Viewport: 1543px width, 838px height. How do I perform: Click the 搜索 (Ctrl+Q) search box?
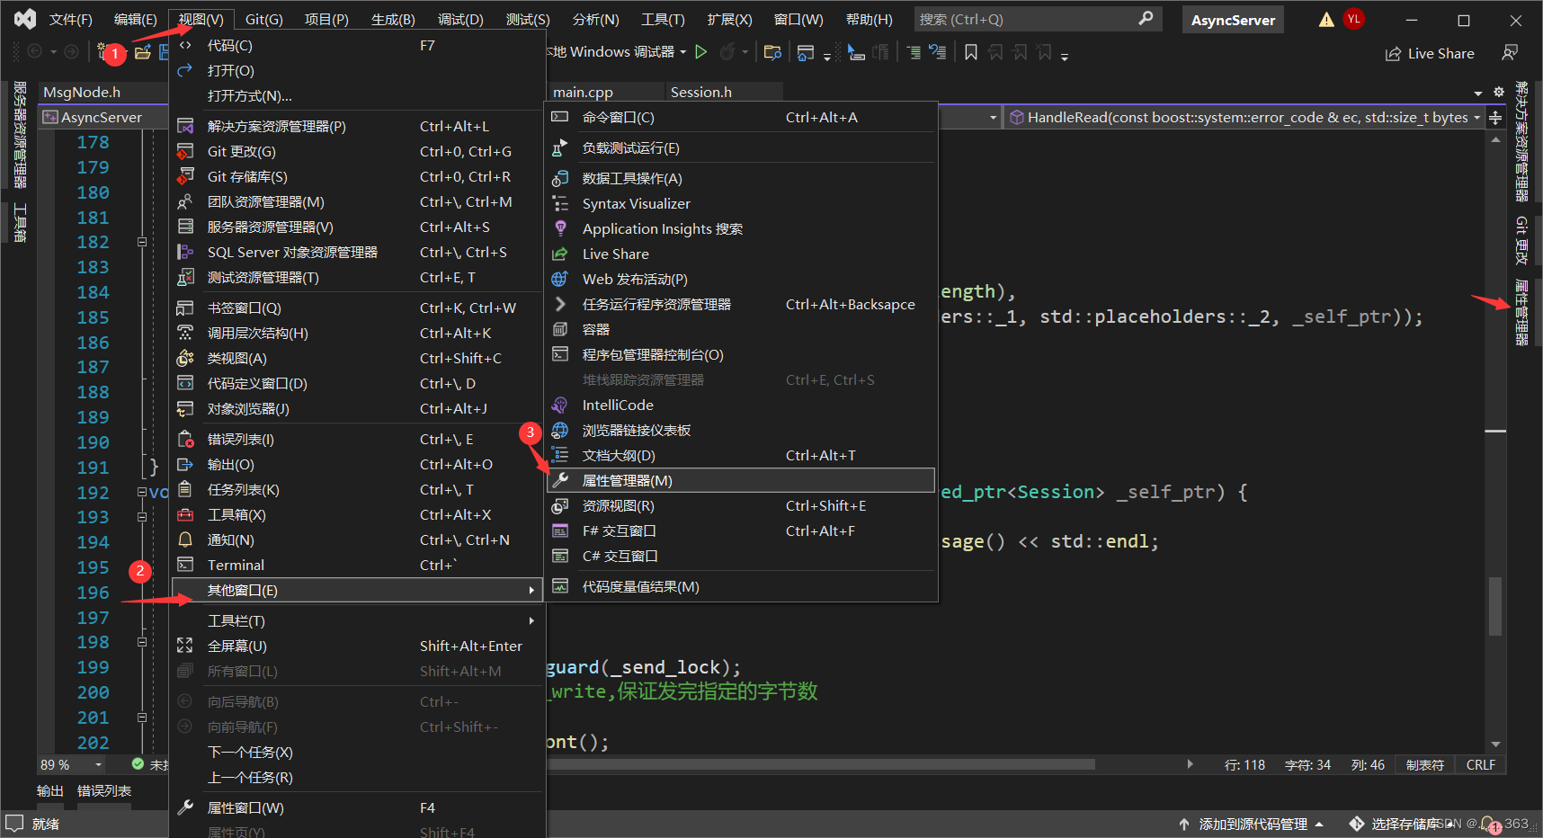[x=1025, y=19]
